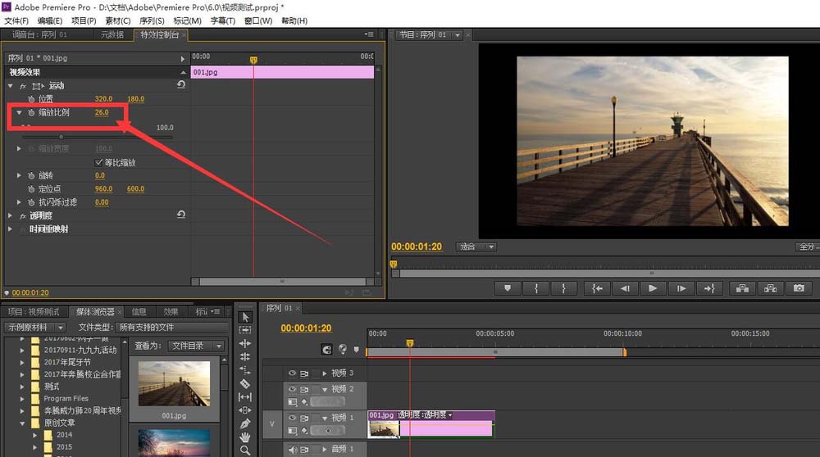
Task: Select the Razor tool in toolbox
Action: [x=244, y=383]
